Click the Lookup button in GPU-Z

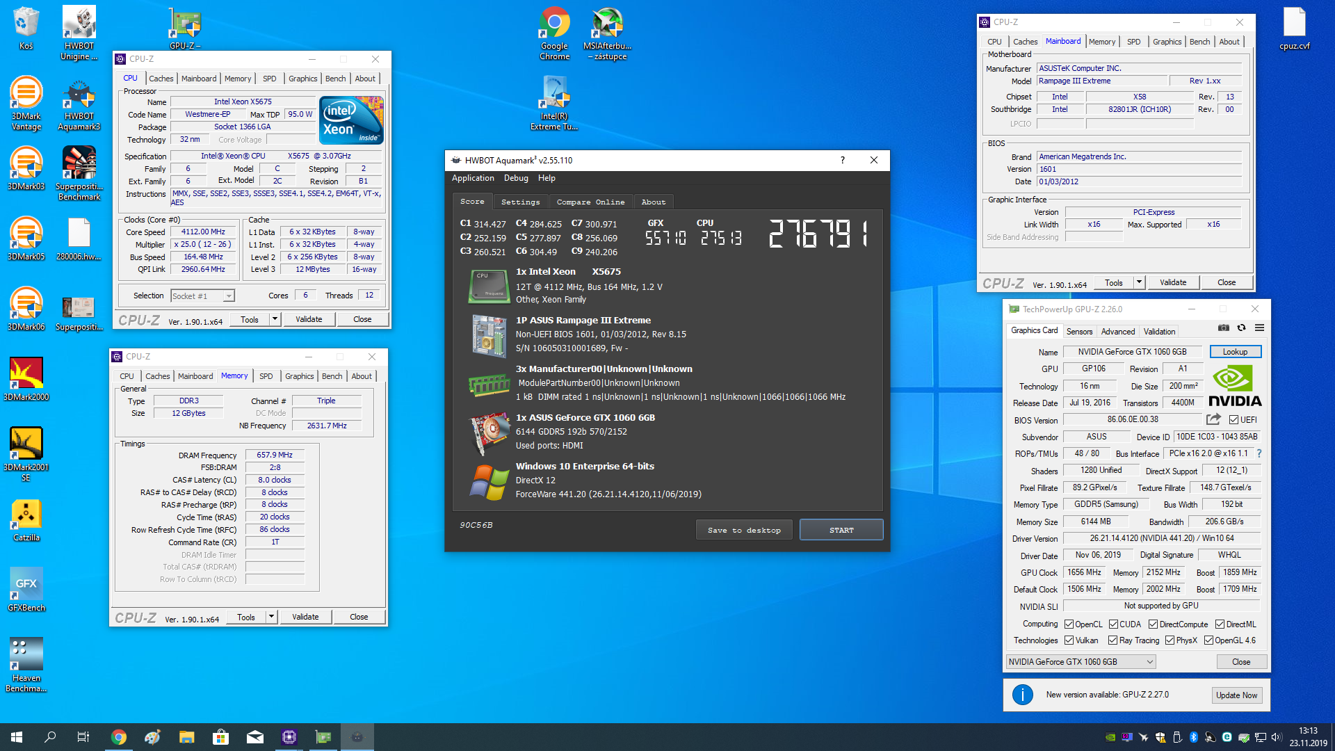click(1235, 352)
